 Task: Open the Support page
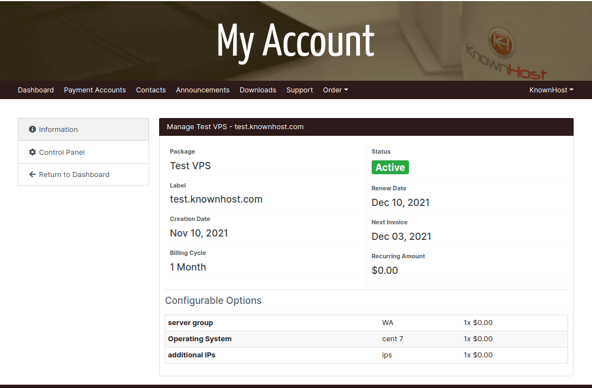(299, 90)
